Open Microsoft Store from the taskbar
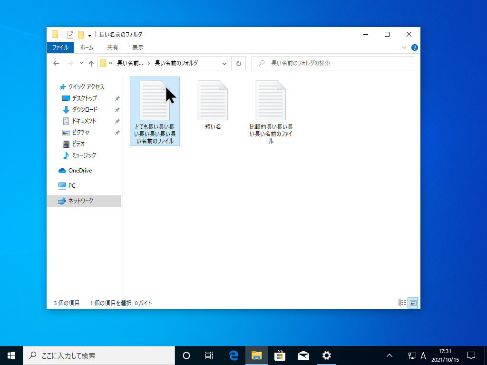Image resolution: width=487 pixels, height=365 pixels. 280,355
